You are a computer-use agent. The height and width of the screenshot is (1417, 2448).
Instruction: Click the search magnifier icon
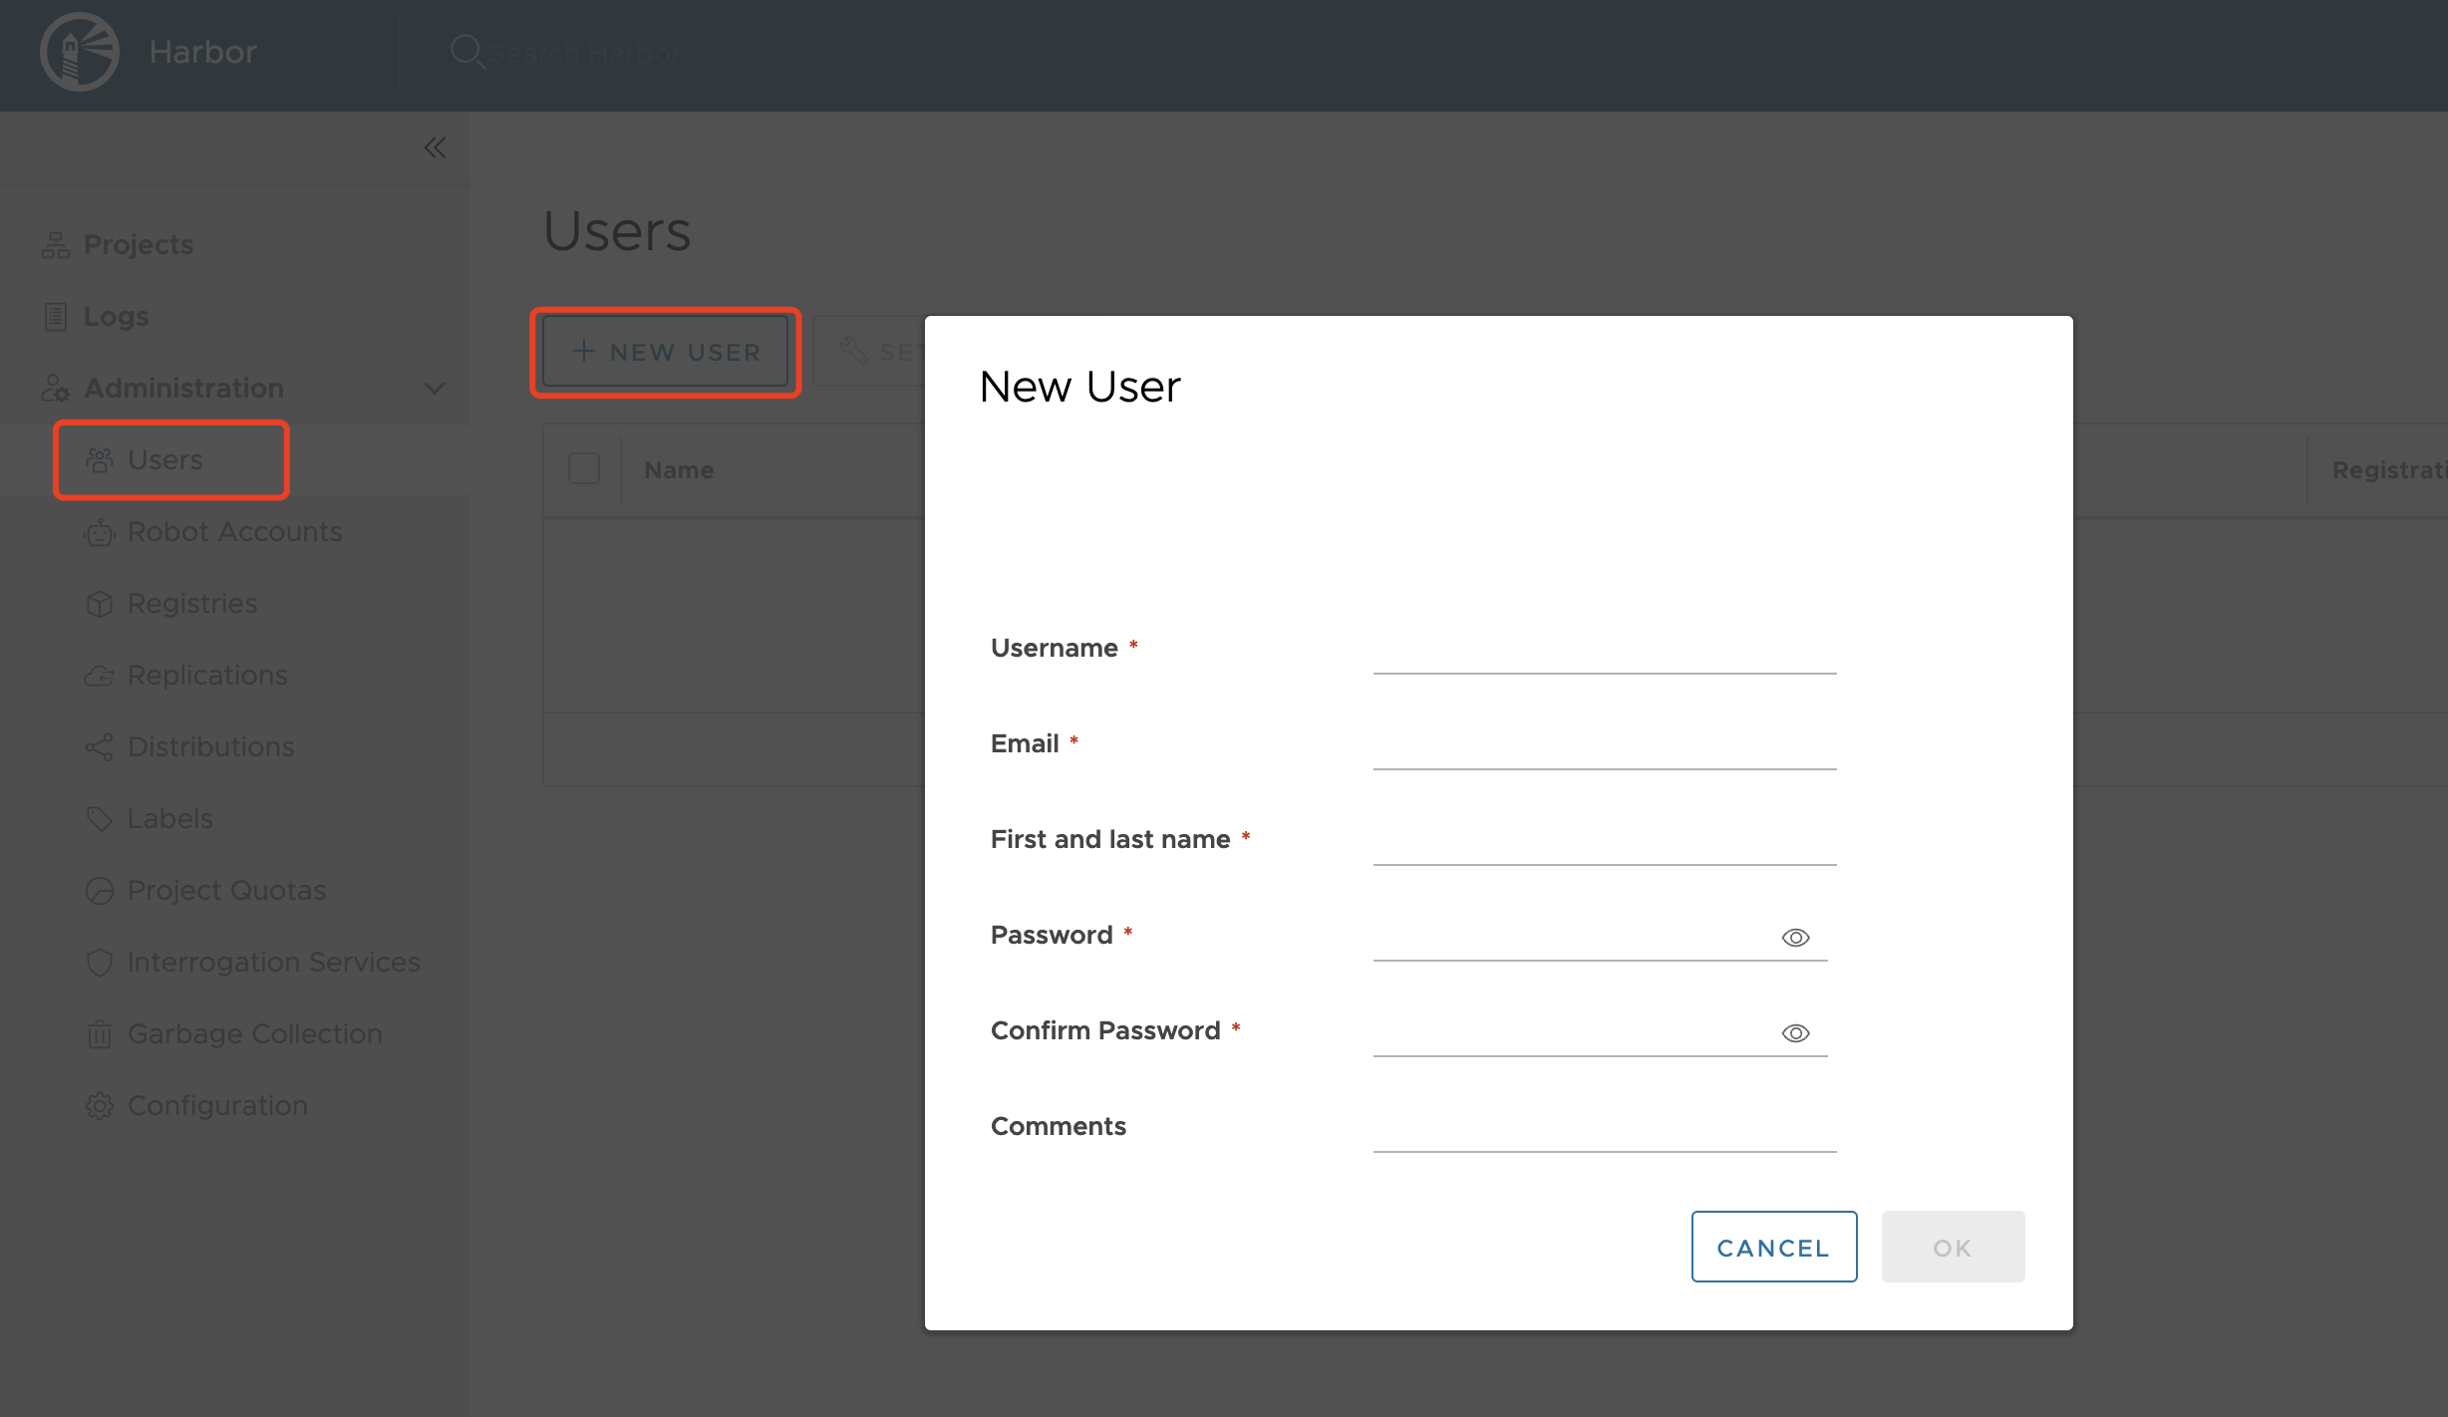point(465,51)
